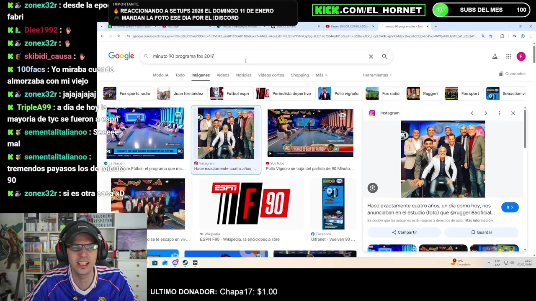Click the magnifier search button
Image resolution: width=536 pixels, height=301 pixels.
pyautogui.click(x=384, y=56)
